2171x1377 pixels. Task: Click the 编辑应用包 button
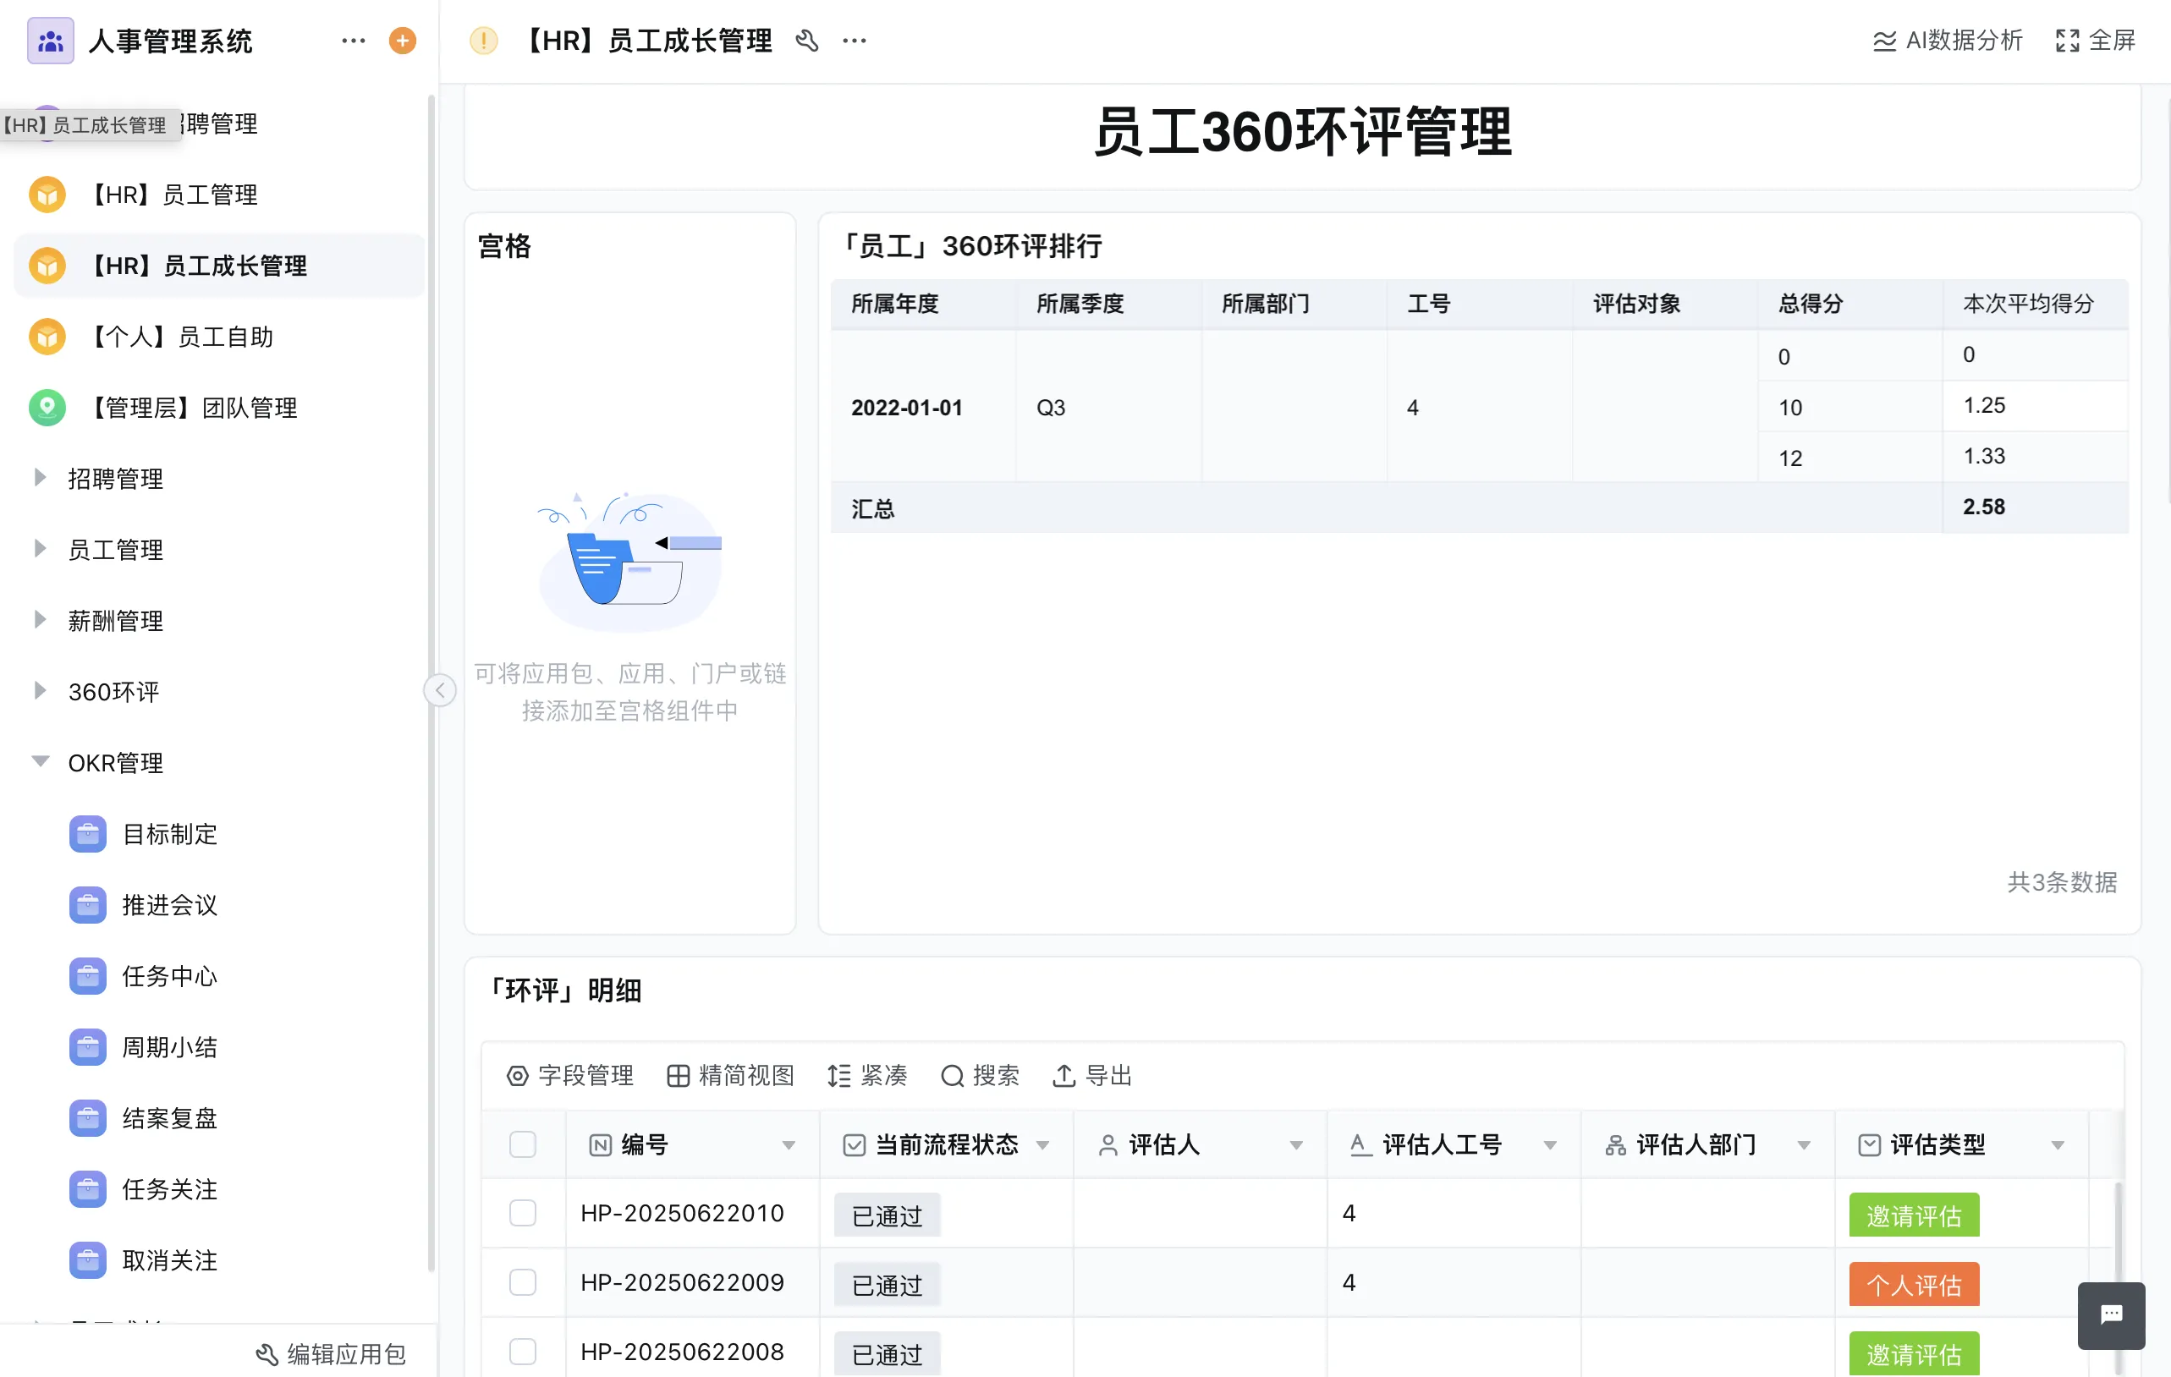pos(330,1353)
